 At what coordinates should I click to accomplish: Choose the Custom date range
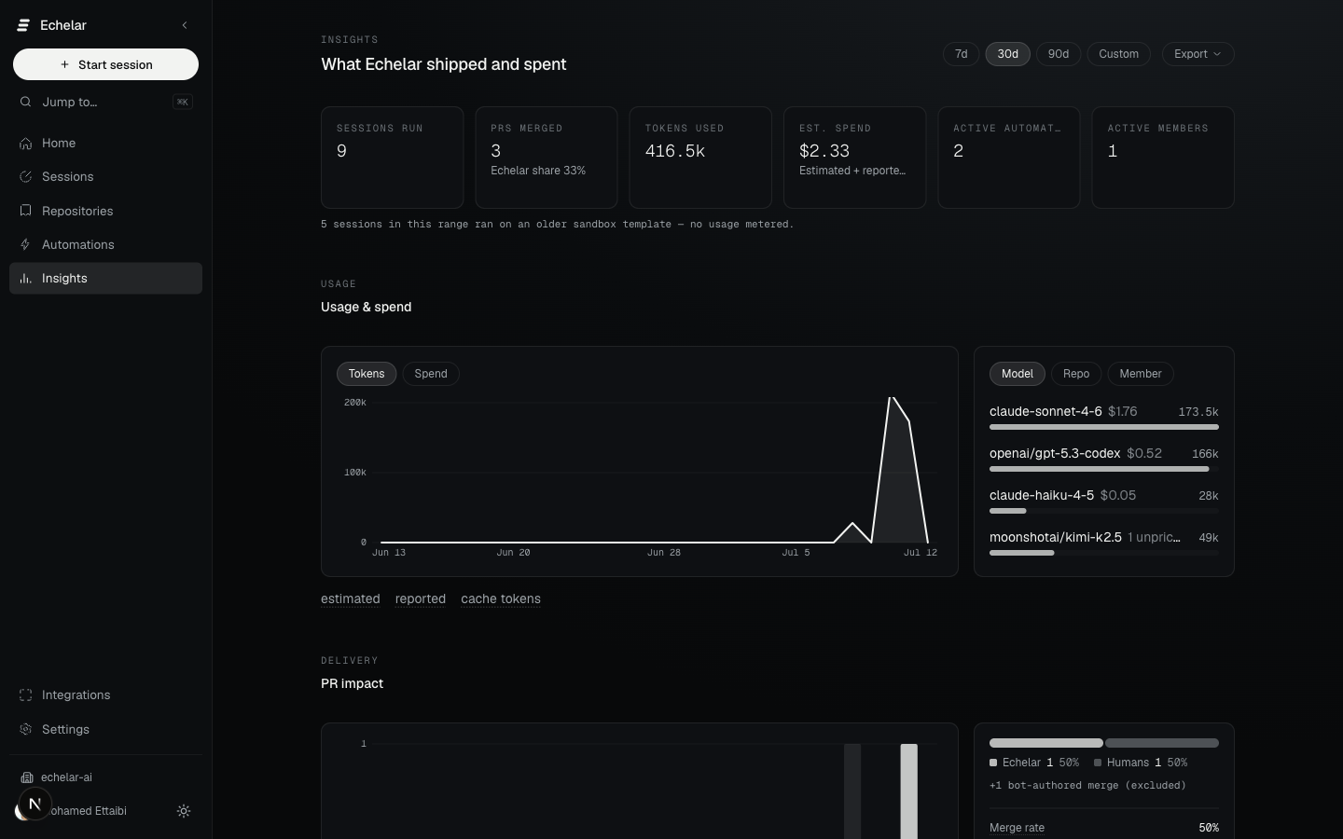(1118, 54)
